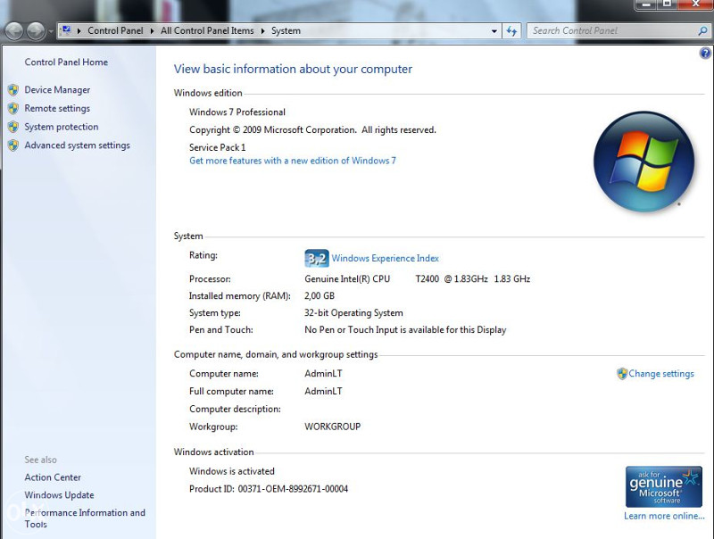Image resolution: width=714 pixels, height=539 pixels.
Task: Click the 3,2 rating badge
Action: (317, 259)
